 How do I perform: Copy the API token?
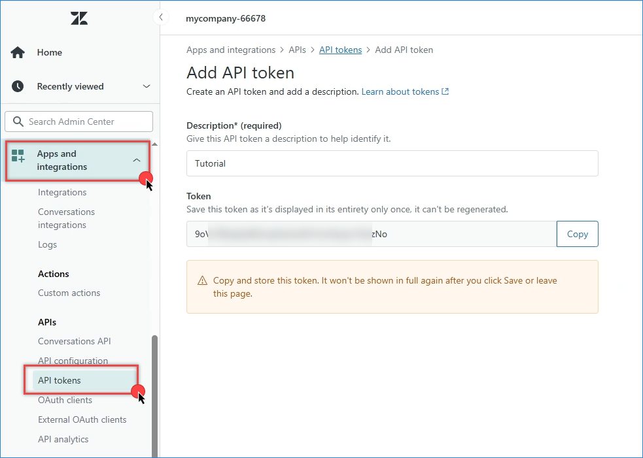coord(577,234)
